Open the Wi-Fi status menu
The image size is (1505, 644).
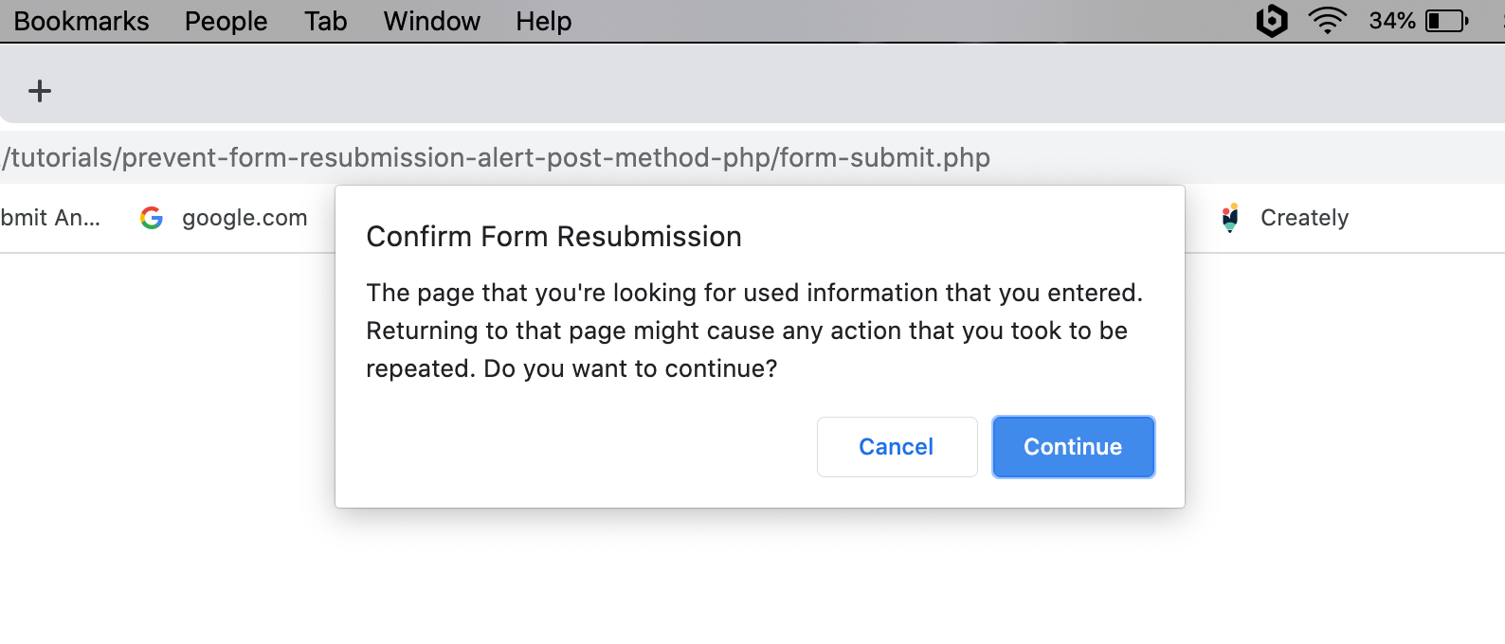tap(1327, 20)
